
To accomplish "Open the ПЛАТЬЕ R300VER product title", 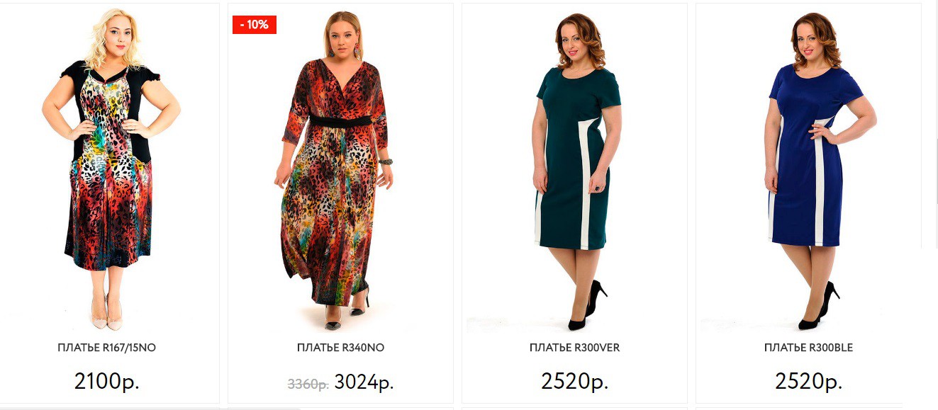I will [x=575, y=348].
